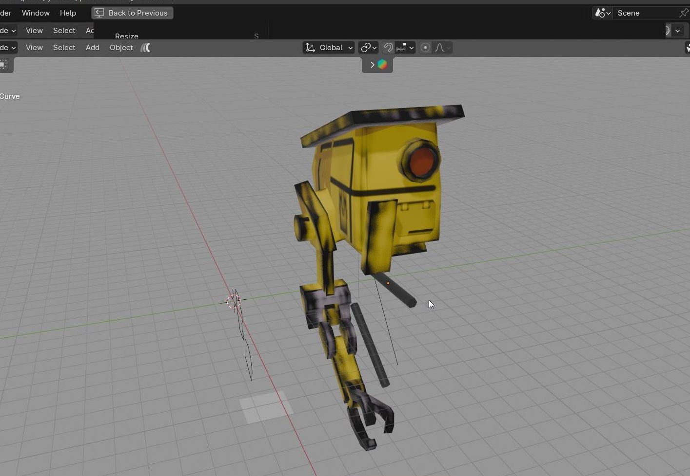
Task: Open the Help menu
Action: pyautogui.click(x=68, y=13)
